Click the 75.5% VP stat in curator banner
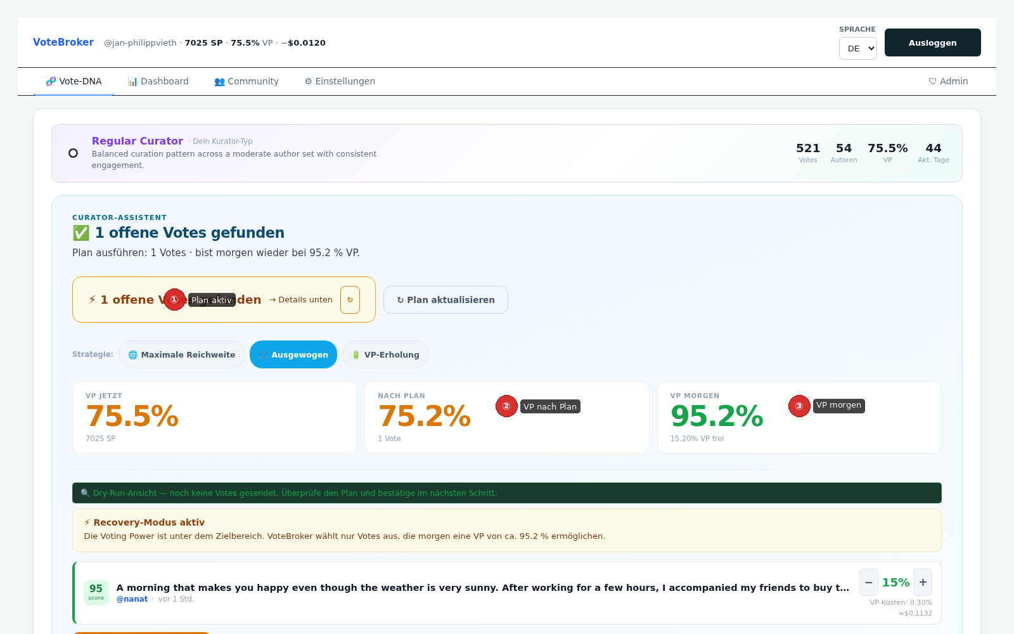Image resolution: width=1014 pixels, height=634 pixels. (x=887, y=153)
